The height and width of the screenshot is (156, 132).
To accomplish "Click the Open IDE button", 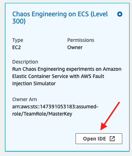I will [x=99, y=139].
